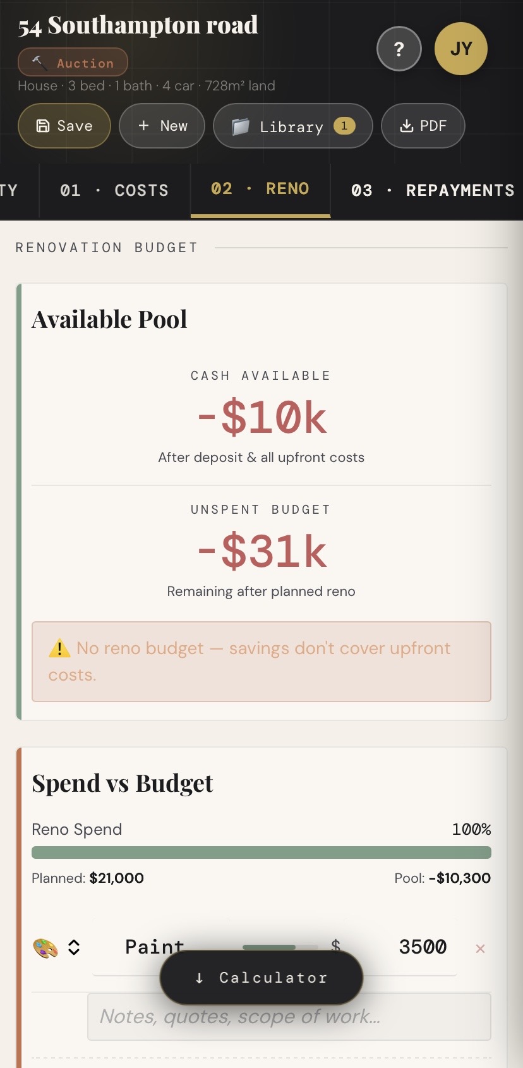The image size is (523, 1068).
Task: Click the Auction status badge
Action: tap(72, 62)
